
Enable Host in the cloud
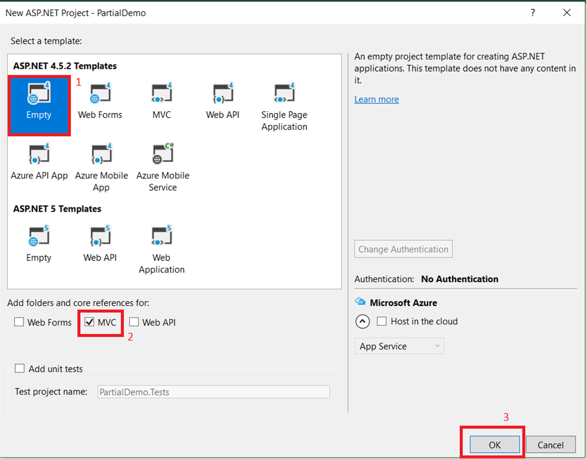point(381,321)
